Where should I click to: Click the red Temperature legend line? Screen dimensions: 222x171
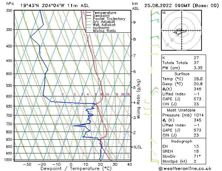click(89, 12)
